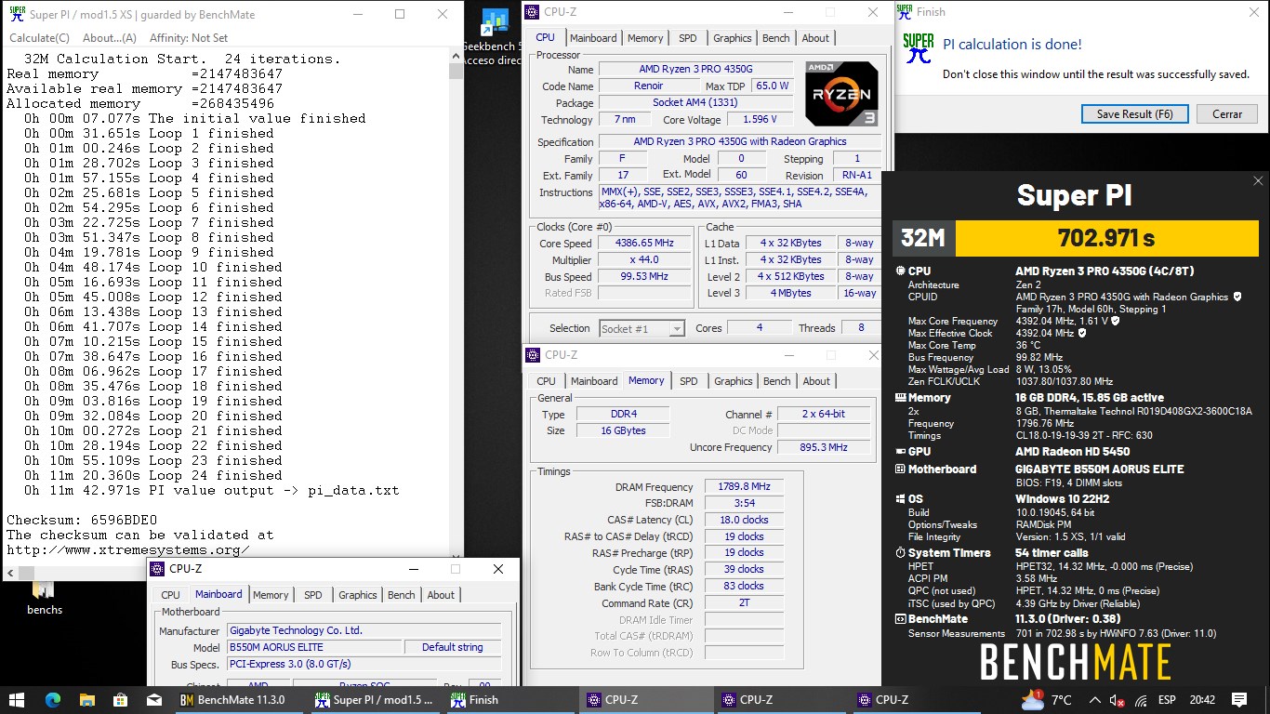Image resolution: width=1270 pixels, height=714 pixels.
Task: Click the Memory module icon in BenchMate panel
Action: 900,398
